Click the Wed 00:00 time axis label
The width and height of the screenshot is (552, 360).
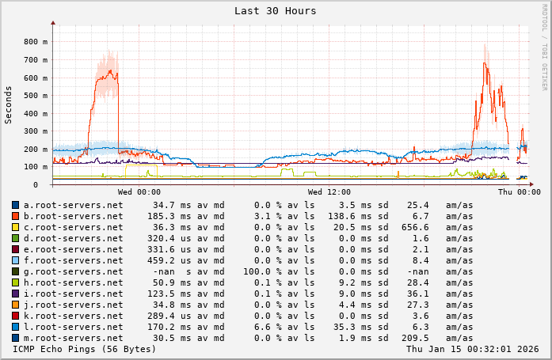pyautogui.click(x=139, y=191)
